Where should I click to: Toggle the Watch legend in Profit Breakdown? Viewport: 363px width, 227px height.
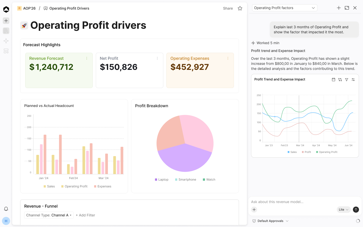click(209, 180)
